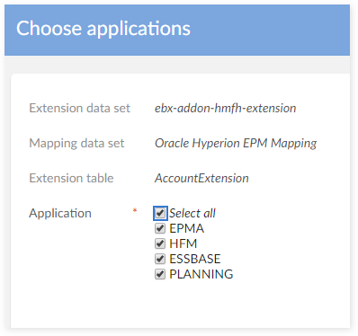Uncheck the EPMA application checkbox
The height and width of the screenshot is (336, 358).
[160, 228]
